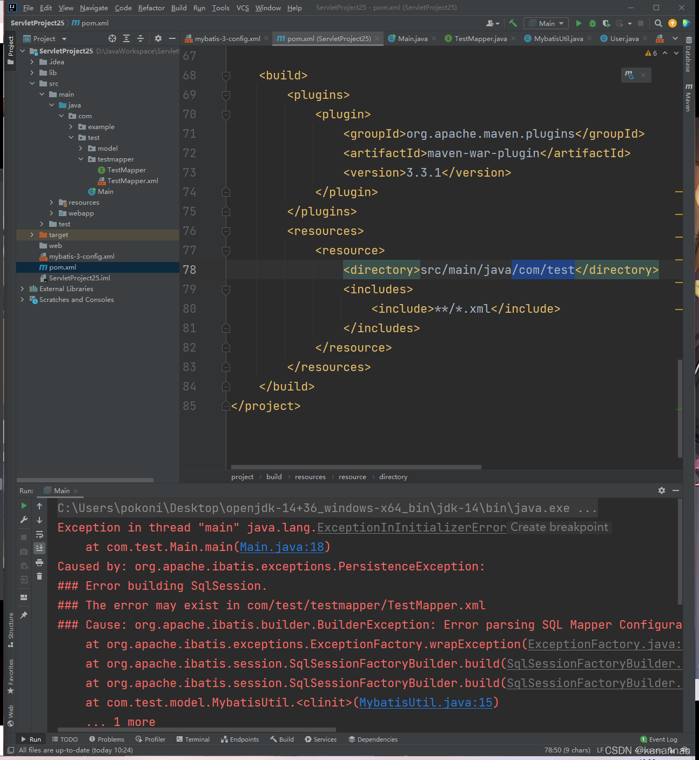Image resolution: width=699 pixels, height=760 pixels.
Task: Open the Refactor menu
Action: point(151,8)
